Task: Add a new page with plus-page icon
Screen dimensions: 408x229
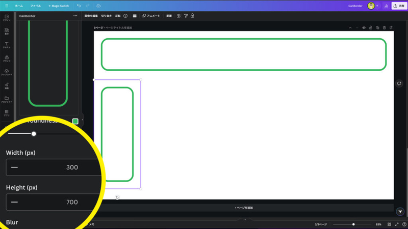Action: 391,27
